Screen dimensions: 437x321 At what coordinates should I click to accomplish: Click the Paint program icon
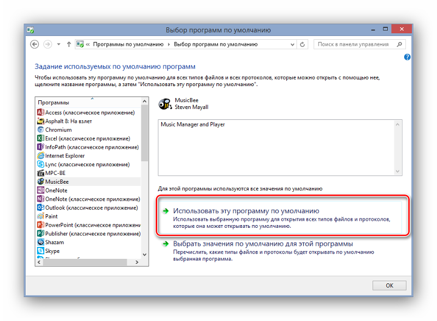[40, 216]
